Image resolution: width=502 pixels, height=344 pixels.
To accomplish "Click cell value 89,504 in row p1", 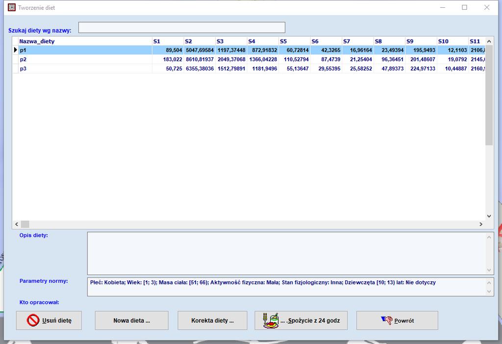I will 174,50.
